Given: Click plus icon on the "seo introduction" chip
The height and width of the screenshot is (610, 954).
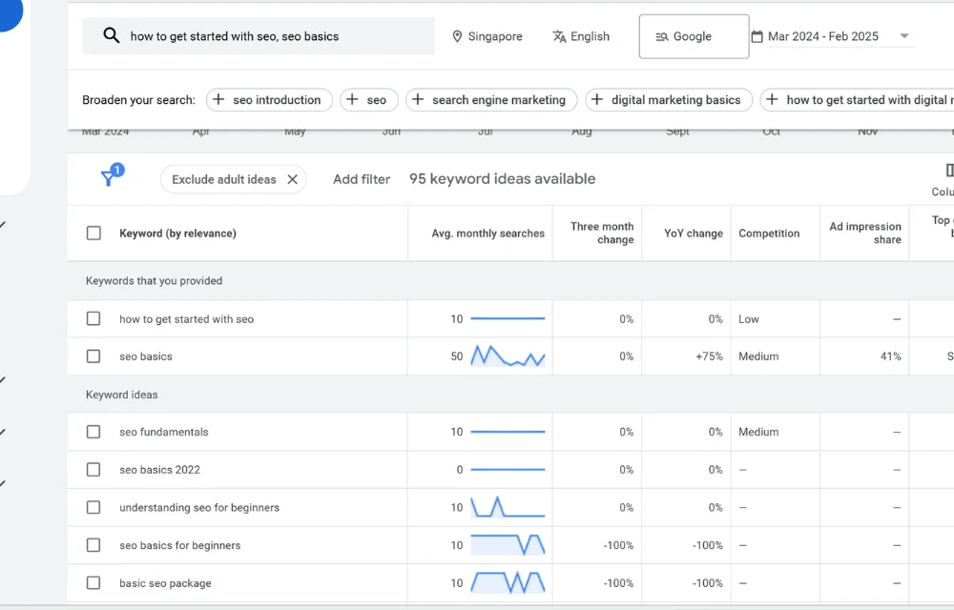Looking at the screenshot, I should (218, 99).
